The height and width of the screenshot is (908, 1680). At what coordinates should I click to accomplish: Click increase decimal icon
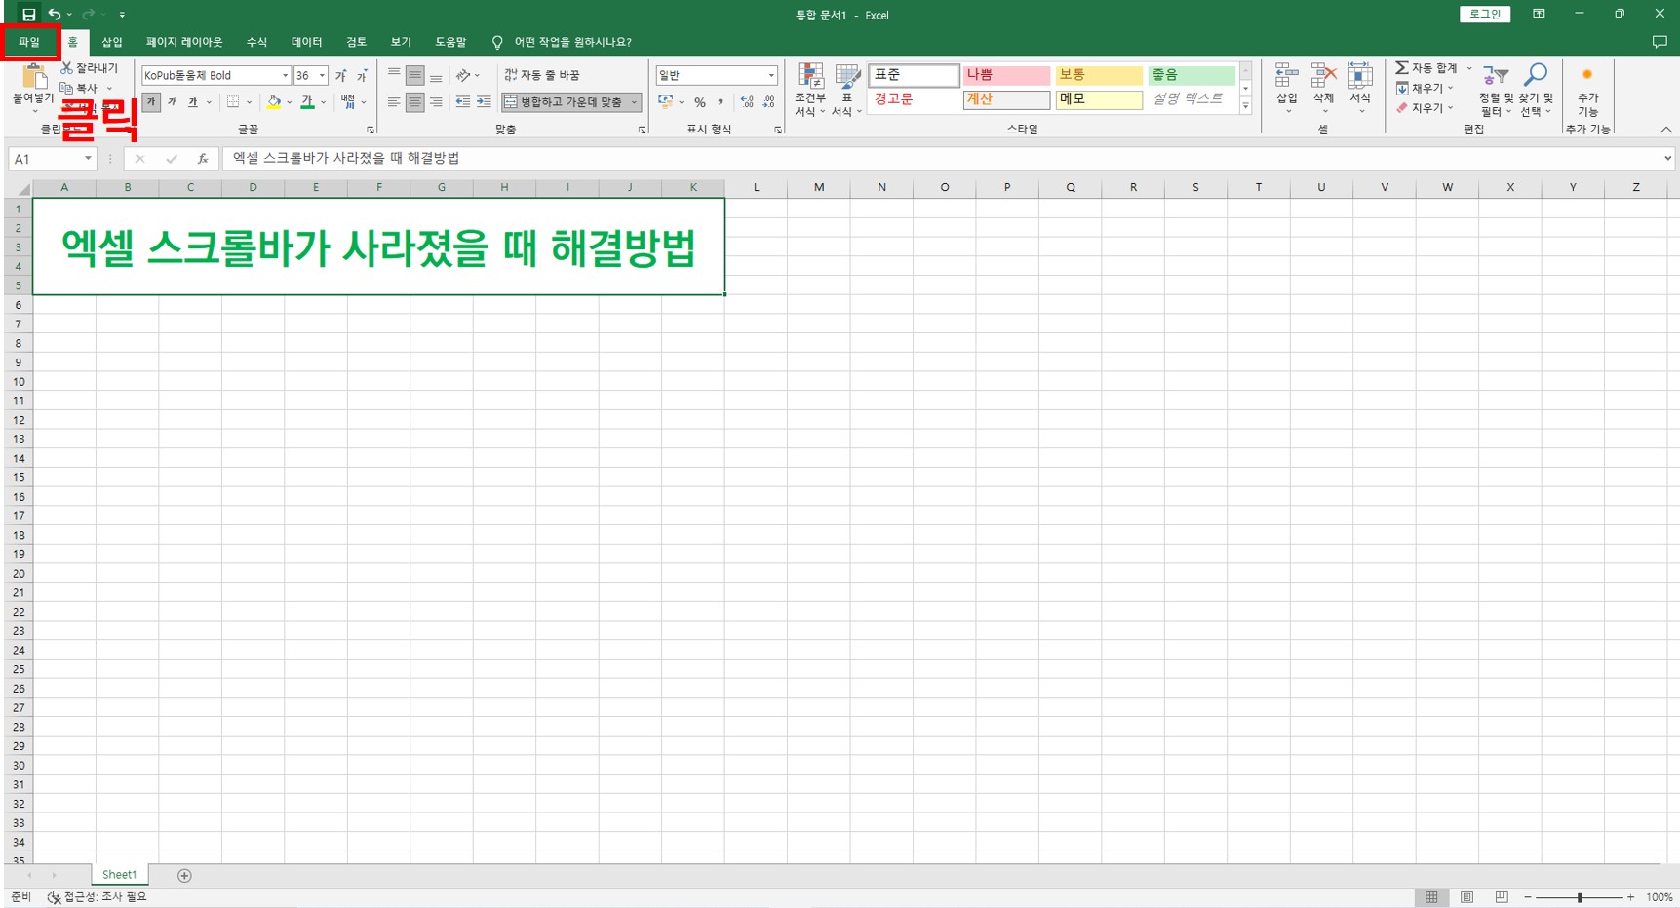(x=747, y=102)
